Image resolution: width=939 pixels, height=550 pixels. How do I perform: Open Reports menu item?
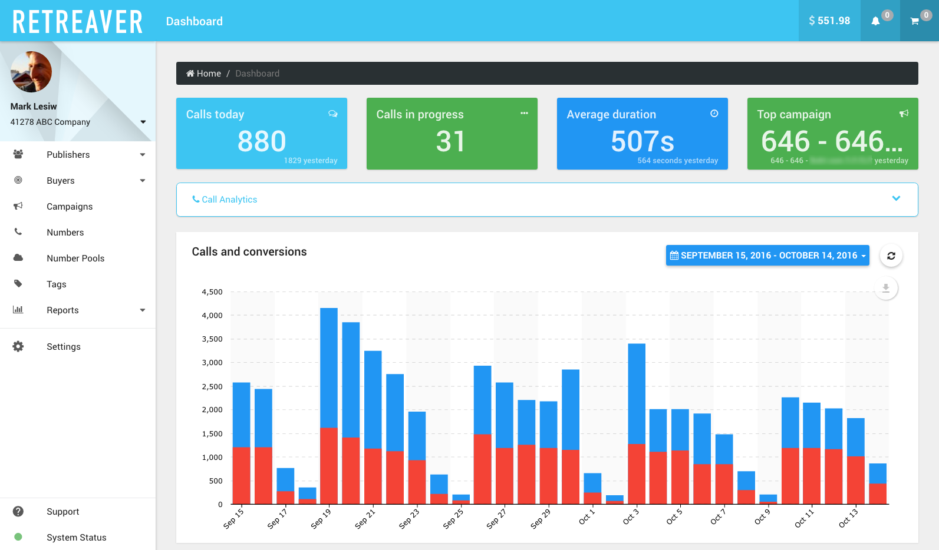click(78, 310)
